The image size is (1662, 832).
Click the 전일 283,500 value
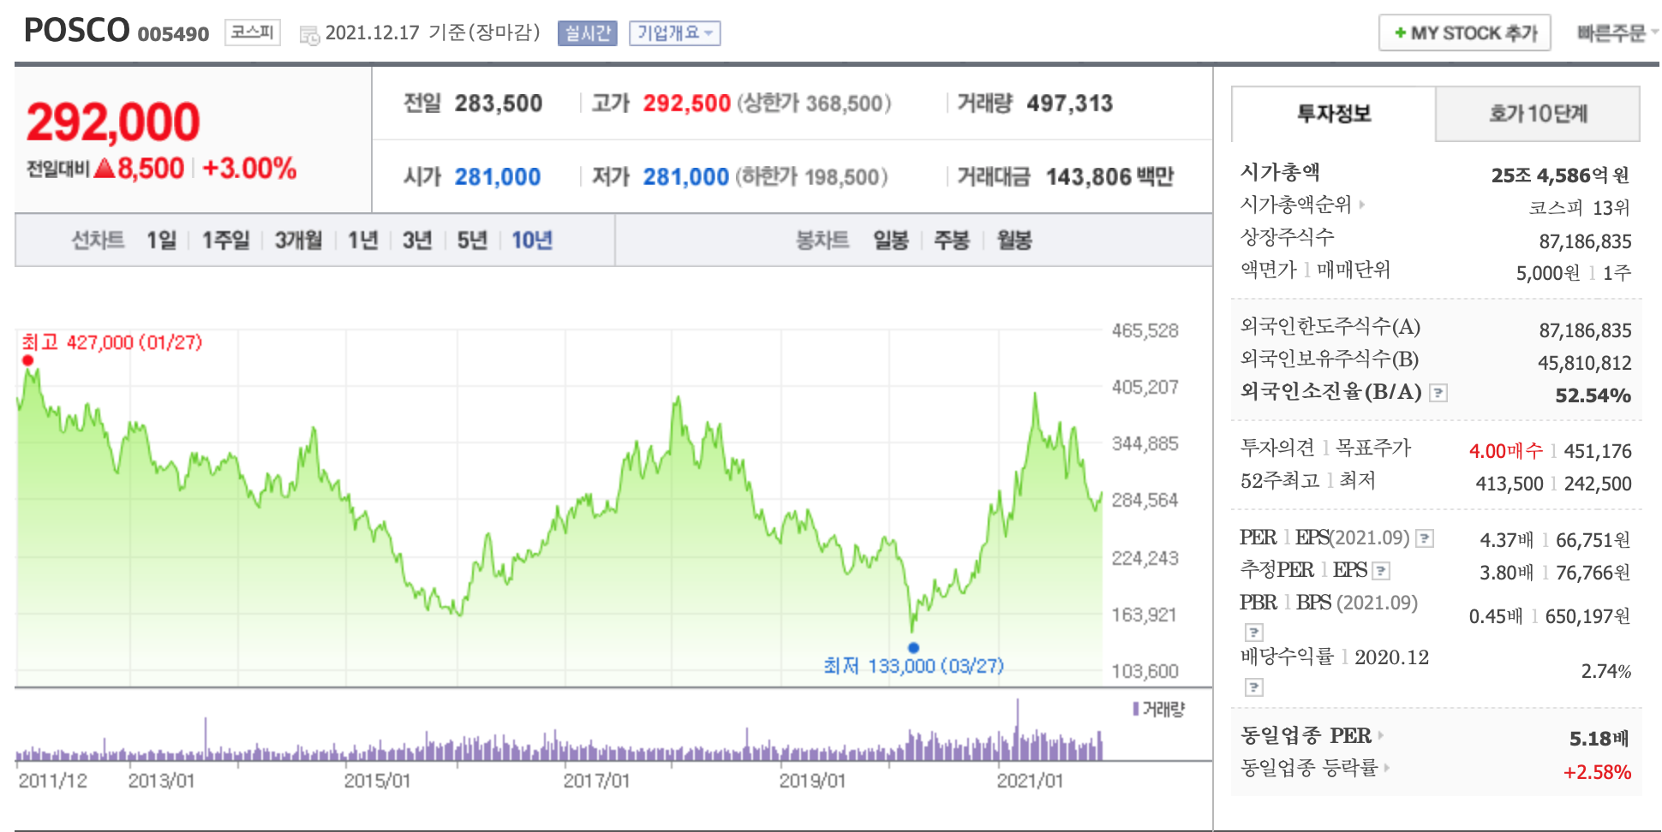click(499, 104)
